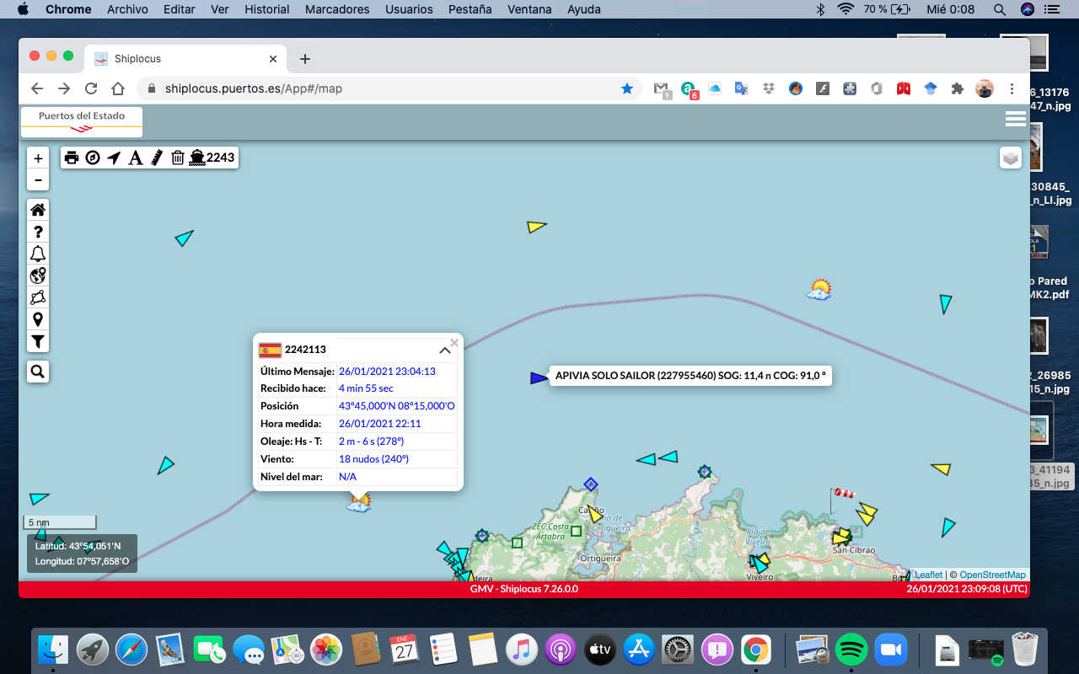The image size is (1079, 674).
Task: Click the green square marker near Costa Ártabra
Action: tap(576, 531)
